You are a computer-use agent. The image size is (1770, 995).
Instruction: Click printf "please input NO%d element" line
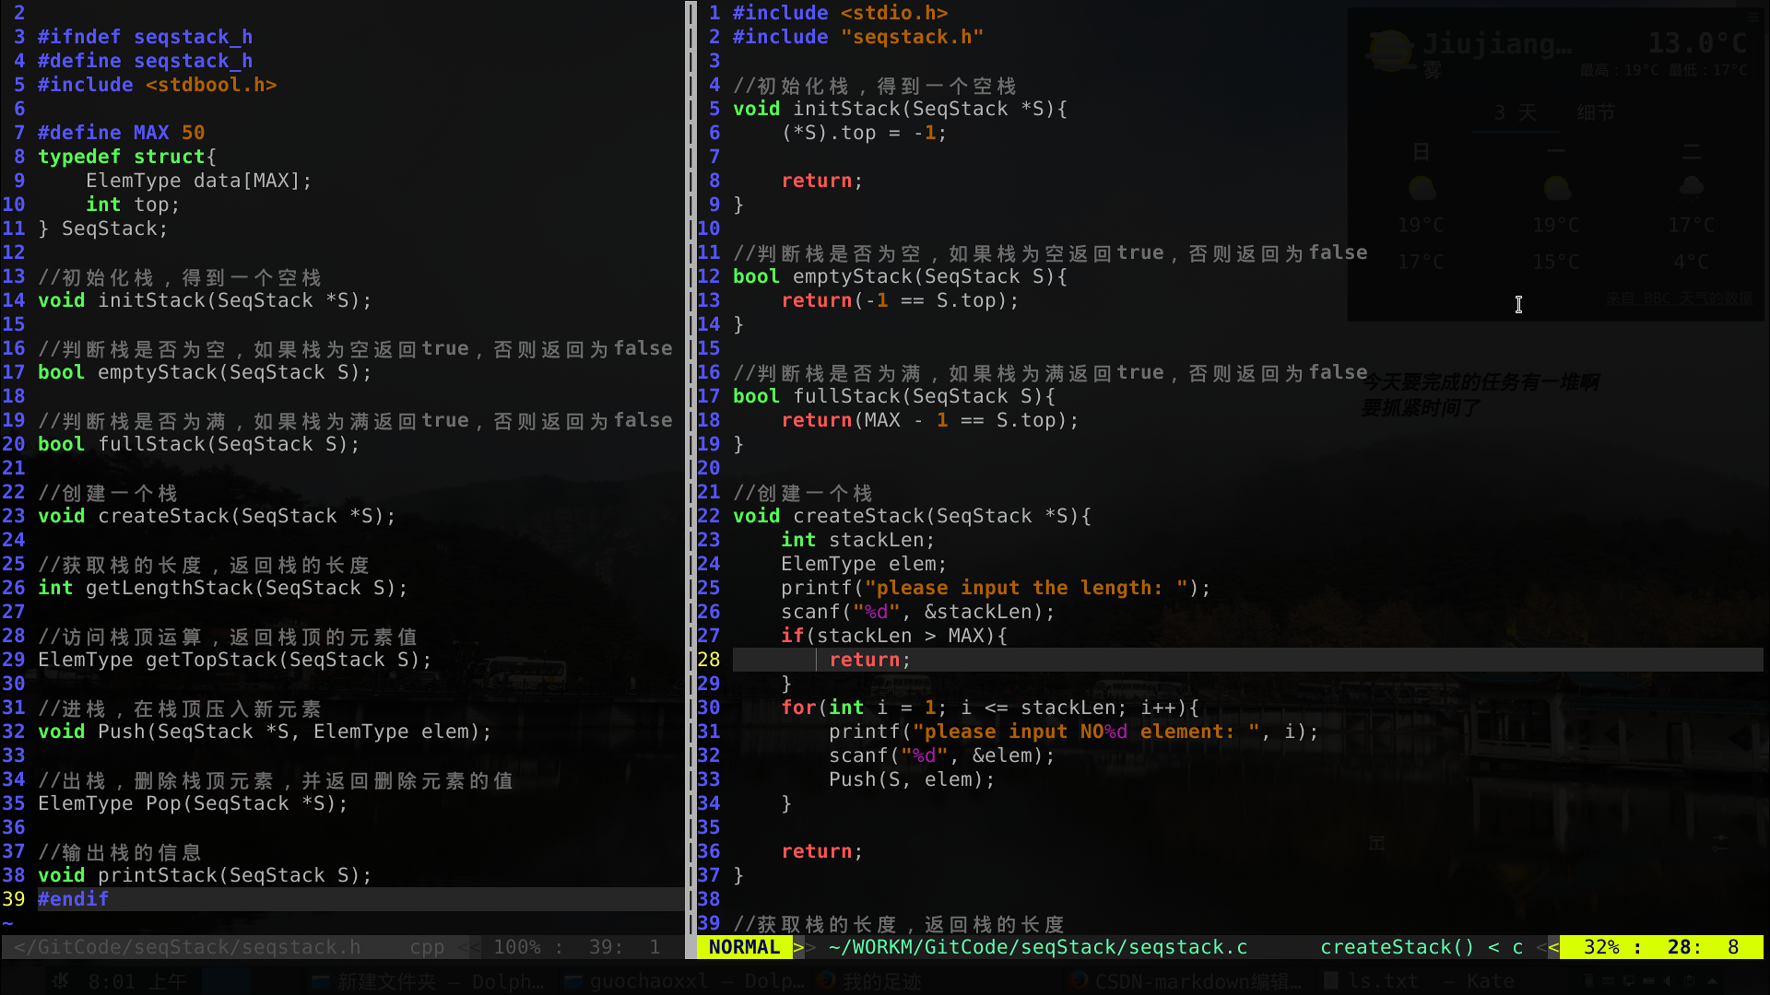pos(1074,732)
